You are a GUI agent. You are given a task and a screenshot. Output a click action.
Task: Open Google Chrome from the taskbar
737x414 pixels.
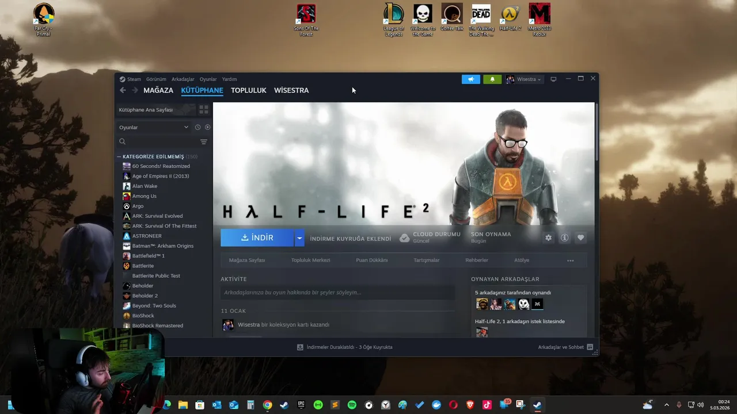[267, 405]
